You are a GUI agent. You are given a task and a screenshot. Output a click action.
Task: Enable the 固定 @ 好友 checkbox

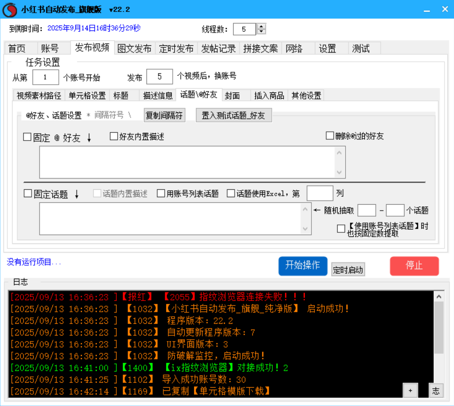[x=27, y=137]
